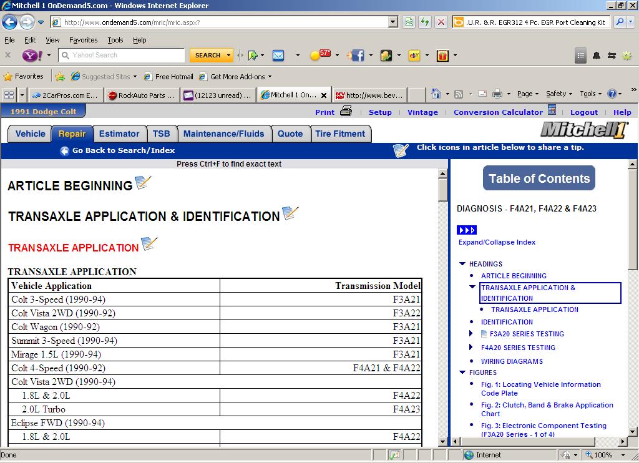Click the browser Refresh icon
Viewport: 639px width, 463px height.
pos(424,22)
